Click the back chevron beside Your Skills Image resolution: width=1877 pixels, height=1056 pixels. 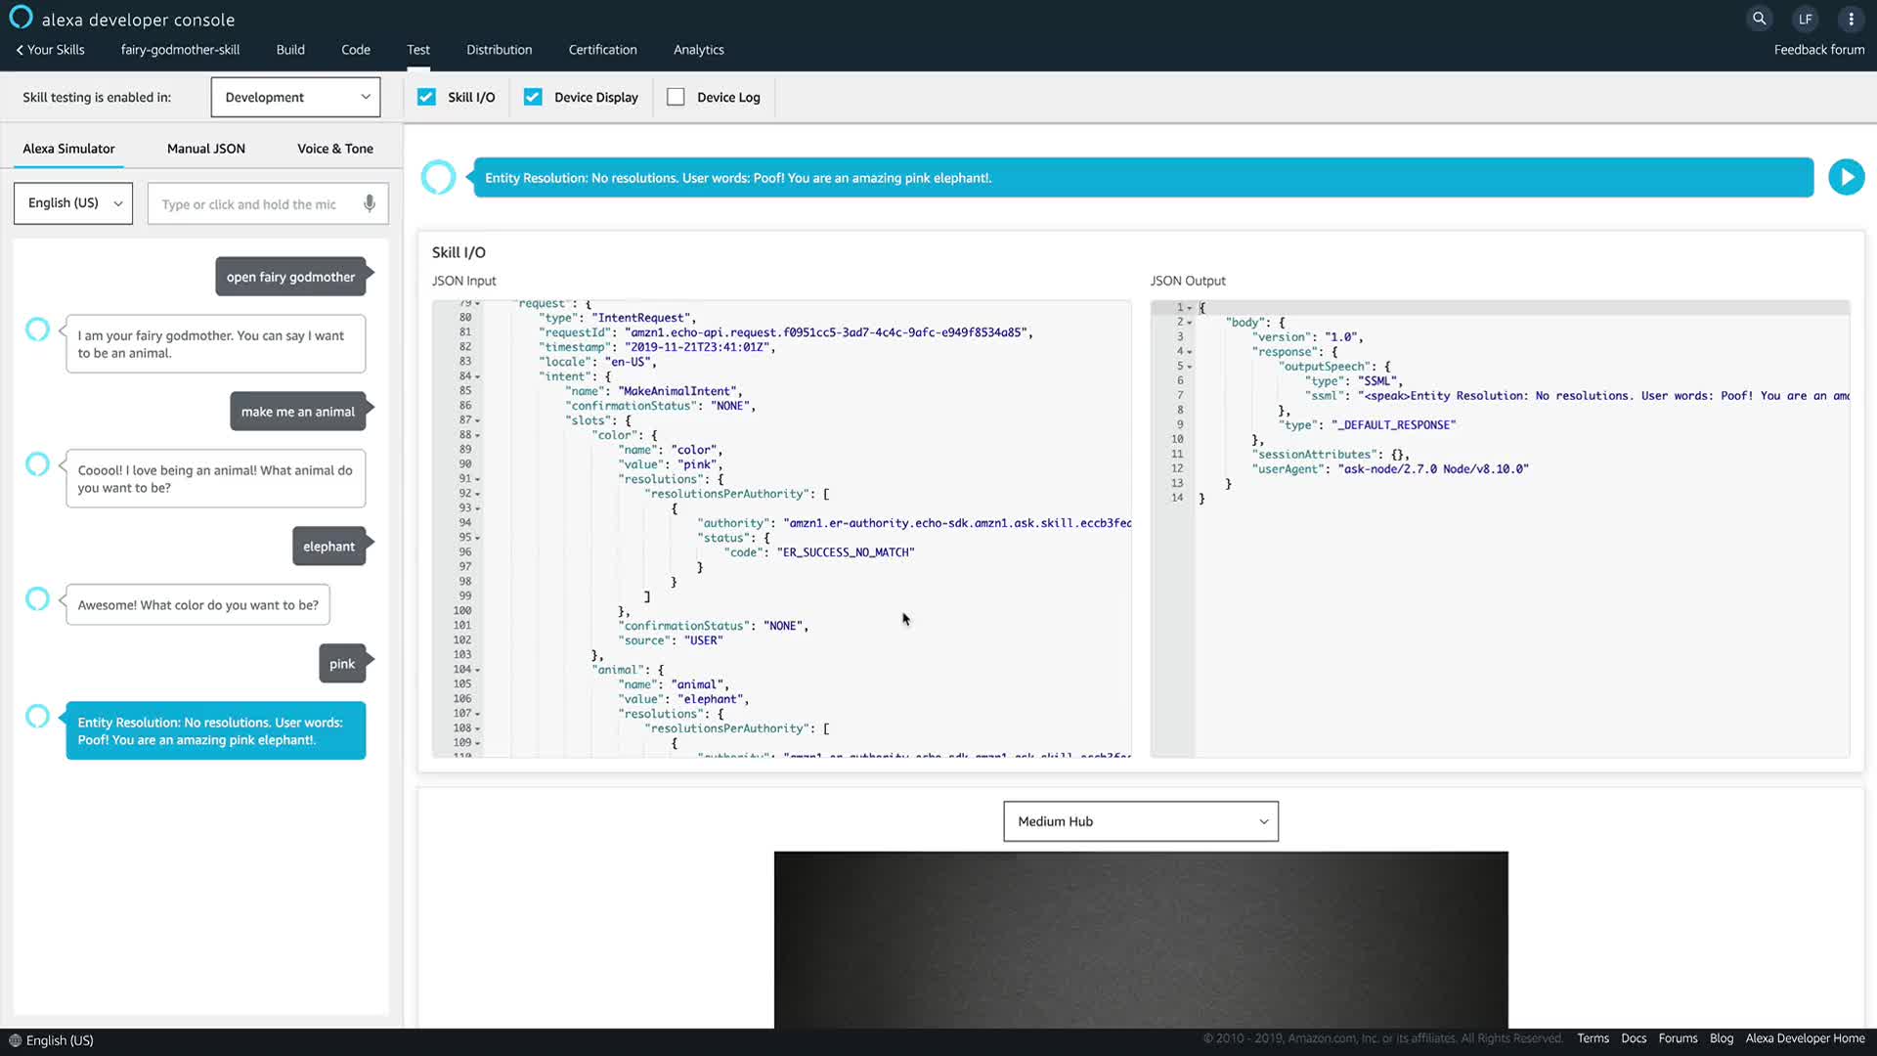click(20, 50)
